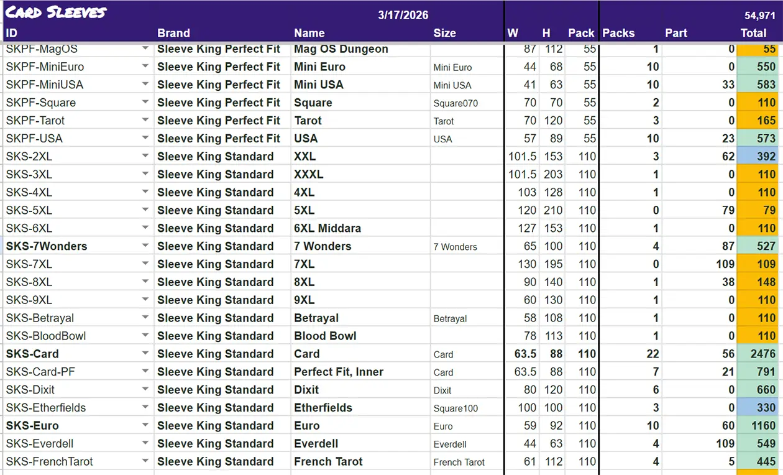
Task: Open the dropdown arrow for SKPF-MagOS
Action: (145, 48)
